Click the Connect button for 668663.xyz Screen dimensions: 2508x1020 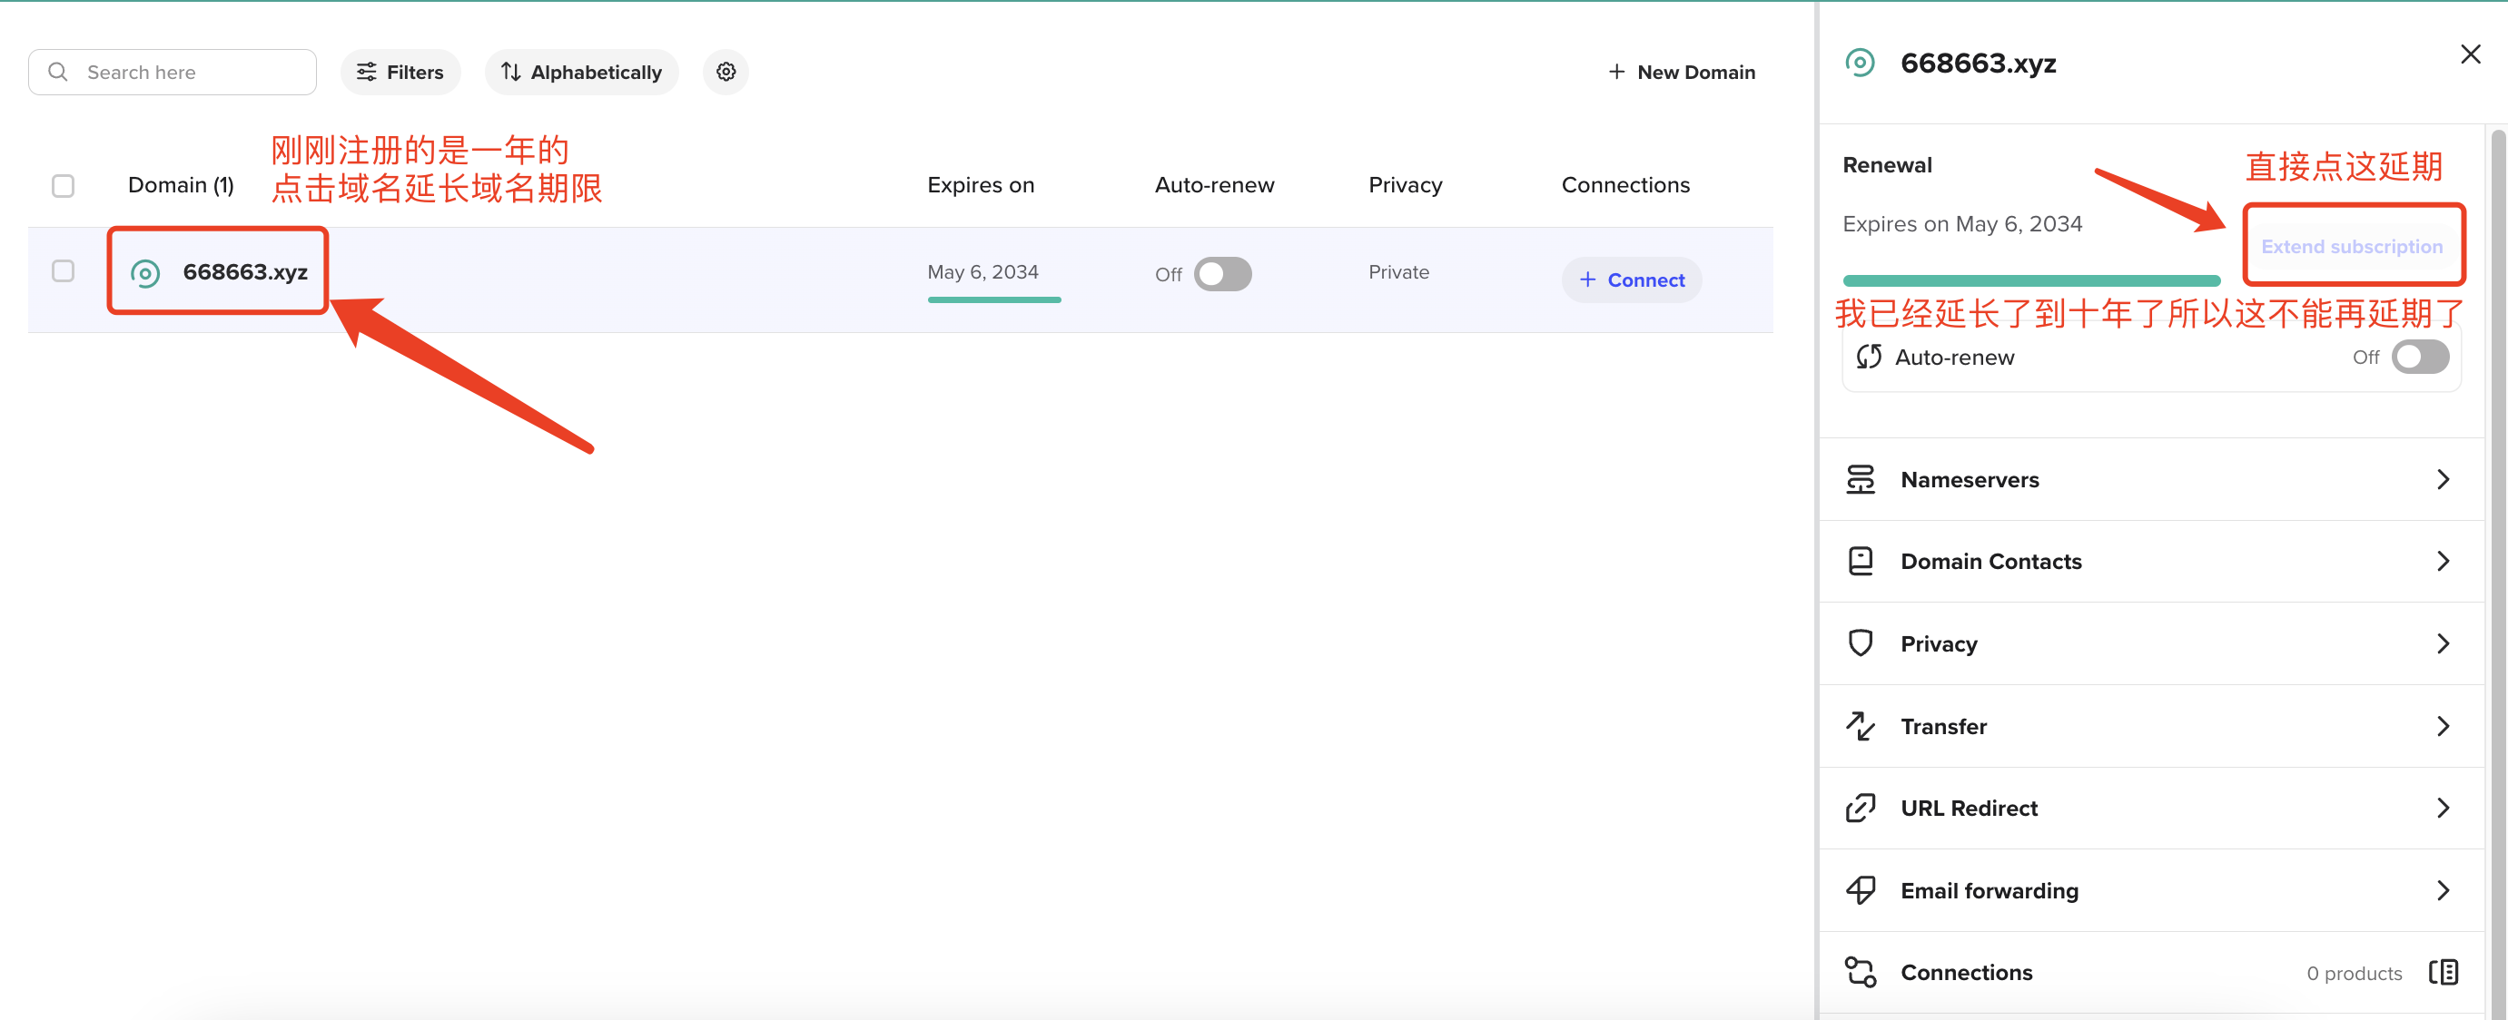[x=1631, y=280]
